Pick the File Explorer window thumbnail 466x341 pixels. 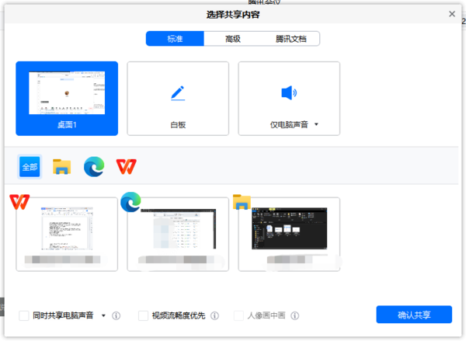289,235
